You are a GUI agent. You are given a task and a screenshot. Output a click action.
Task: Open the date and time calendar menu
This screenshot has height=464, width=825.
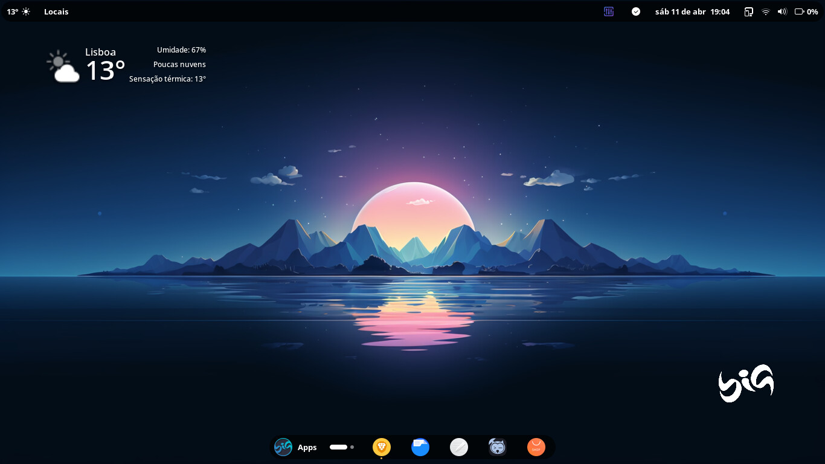tap(692, 11)
